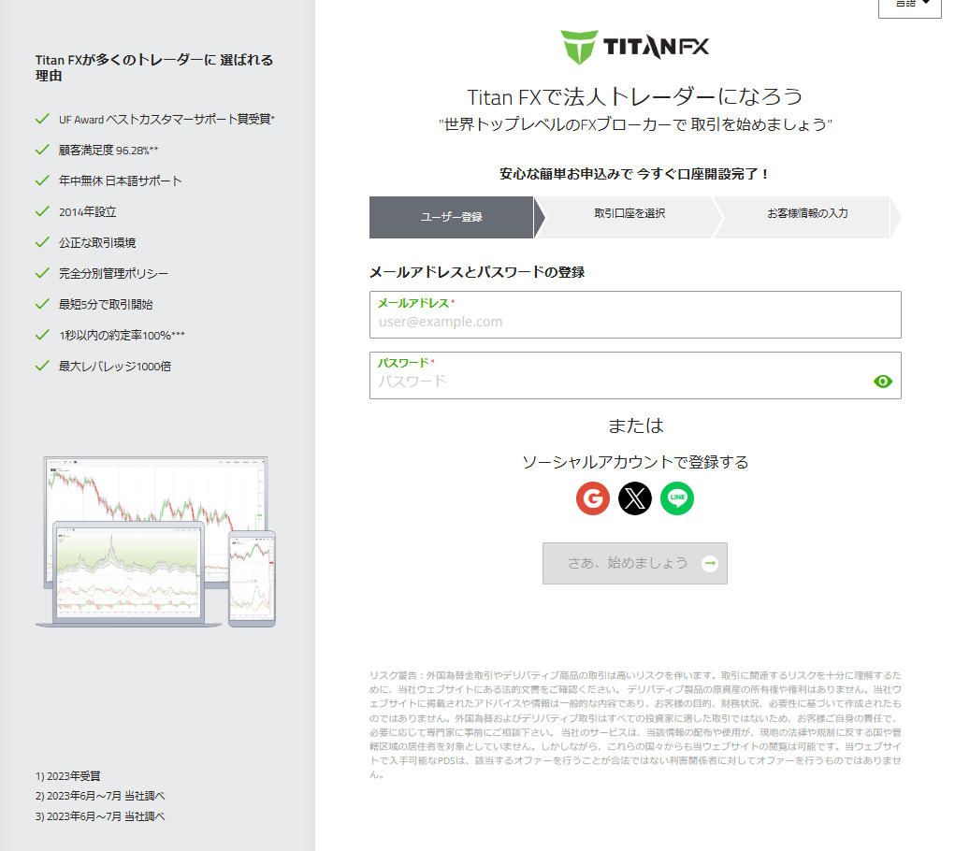955x851 pixels.
Task: Click the Titan FXで法人トレーダーになろう title
Action: click(x=634, y=96)
